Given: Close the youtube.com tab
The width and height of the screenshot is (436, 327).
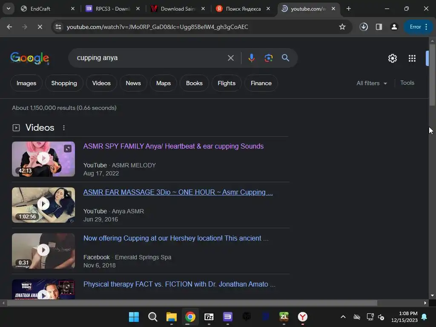Looking at the screenshot, I should (333, 9).
